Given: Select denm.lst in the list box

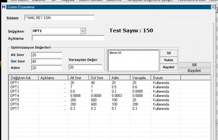Looking at the screenshot, I should (x=115, y=52).
